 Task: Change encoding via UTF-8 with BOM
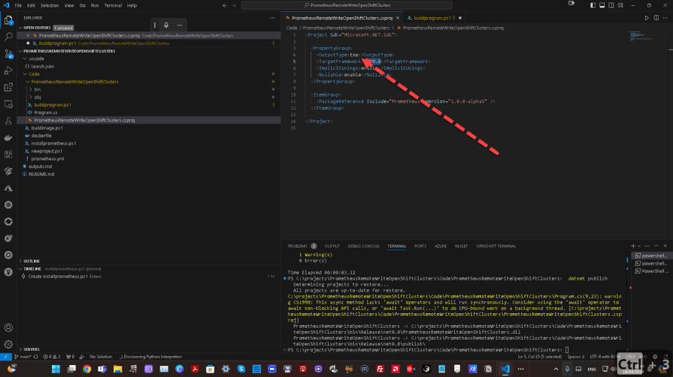(605, 357)
